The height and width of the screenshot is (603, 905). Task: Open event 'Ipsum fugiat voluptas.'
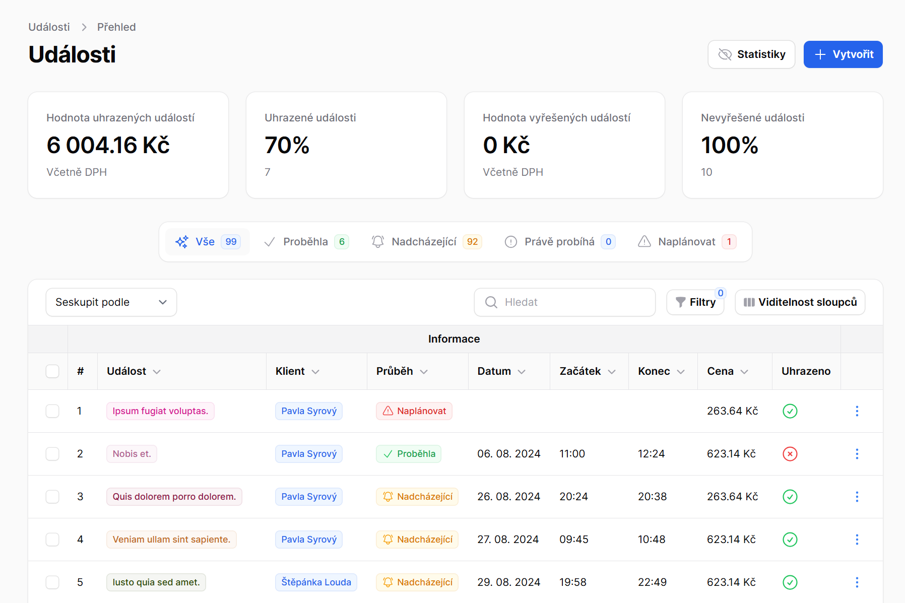click(x=160, y=411)
